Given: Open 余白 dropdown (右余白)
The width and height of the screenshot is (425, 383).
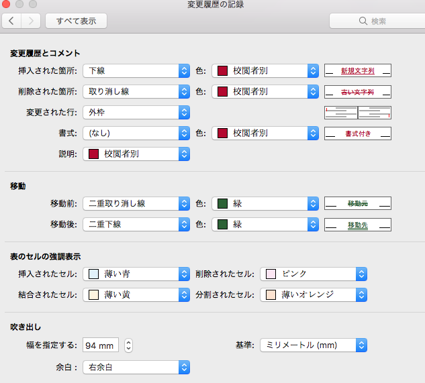Looking at the screenshot, I should (x=136, y=368).
